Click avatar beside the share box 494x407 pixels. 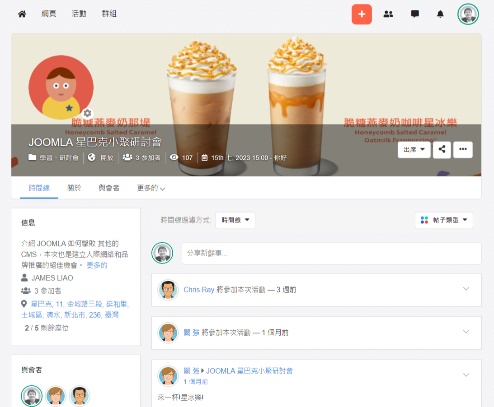coord(162,253)
